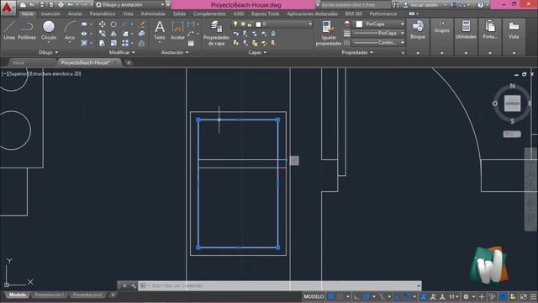Toggle ortho mode in status bar

356,296
